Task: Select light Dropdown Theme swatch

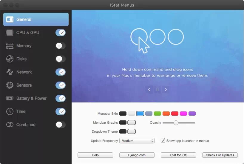Action: pyautogui.click(x=132, y=131)
